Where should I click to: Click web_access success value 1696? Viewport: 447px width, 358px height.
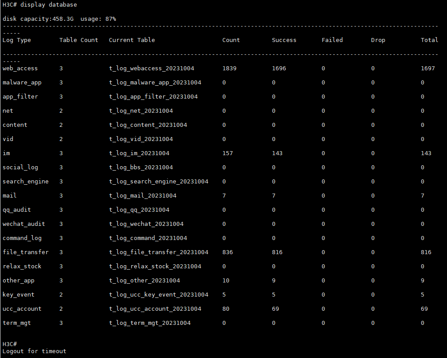tap(279, 69)
